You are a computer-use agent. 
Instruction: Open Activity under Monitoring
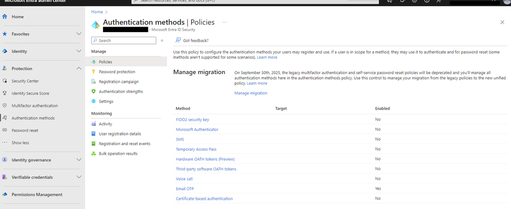(105, 124)
